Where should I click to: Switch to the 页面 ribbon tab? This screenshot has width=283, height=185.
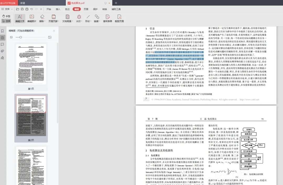pyautogui.click(x=86, y=9)
